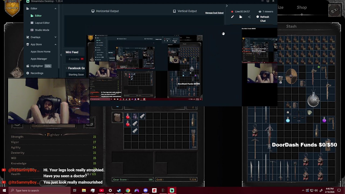Show hidden system tray icons
This screenshot has width=345, height=194.
(x=303, y=190)
